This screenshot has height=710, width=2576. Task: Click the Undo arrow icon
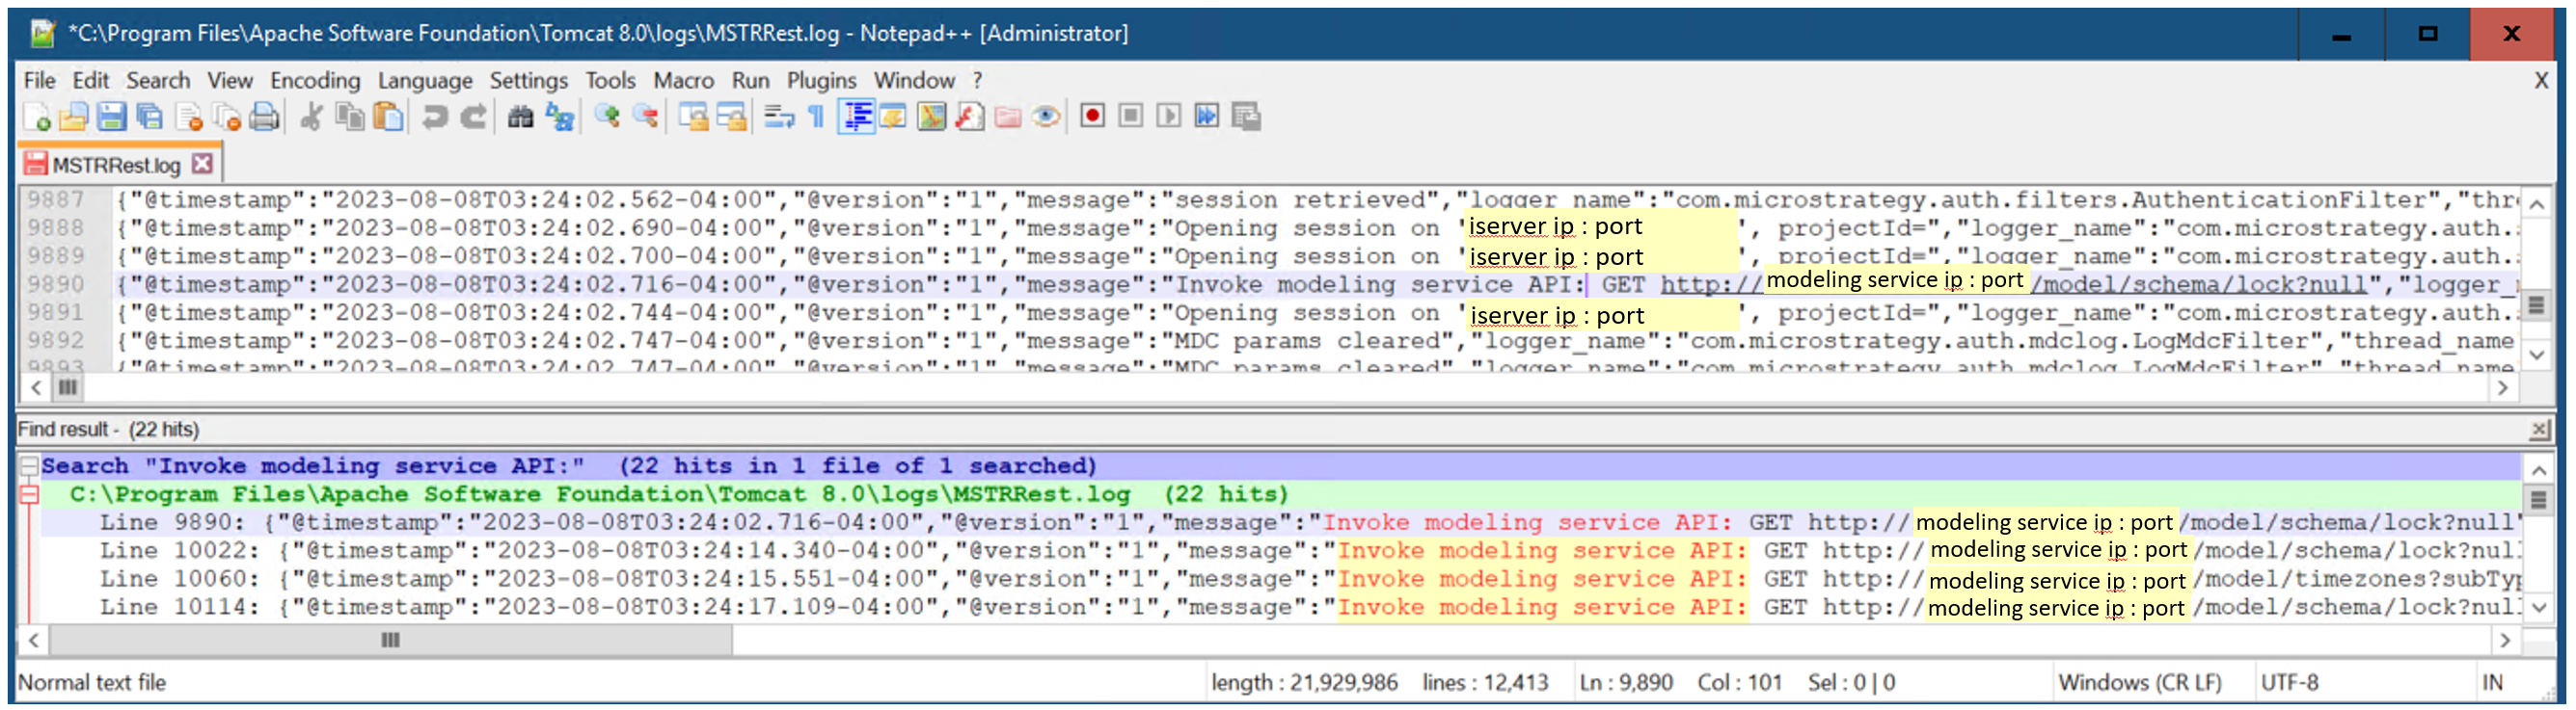(x=434, y=117)
